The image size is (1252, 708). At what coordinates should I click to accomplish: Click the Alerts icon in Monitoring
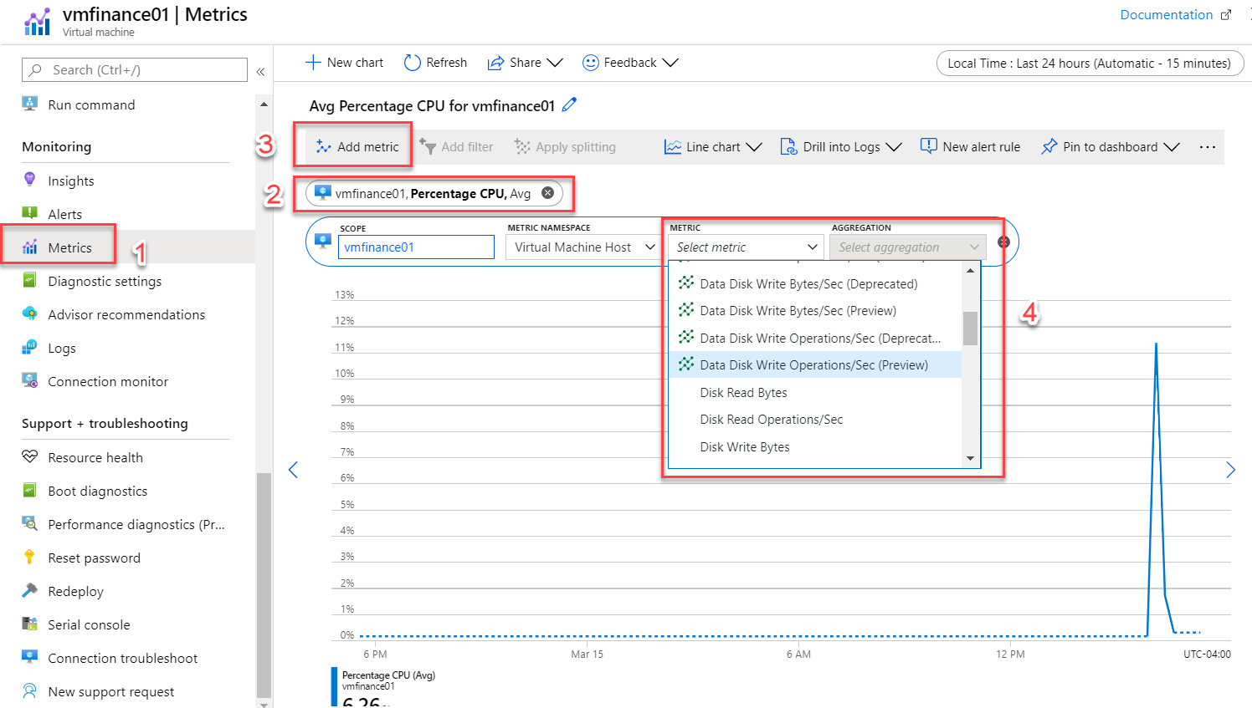click(30, 212)
